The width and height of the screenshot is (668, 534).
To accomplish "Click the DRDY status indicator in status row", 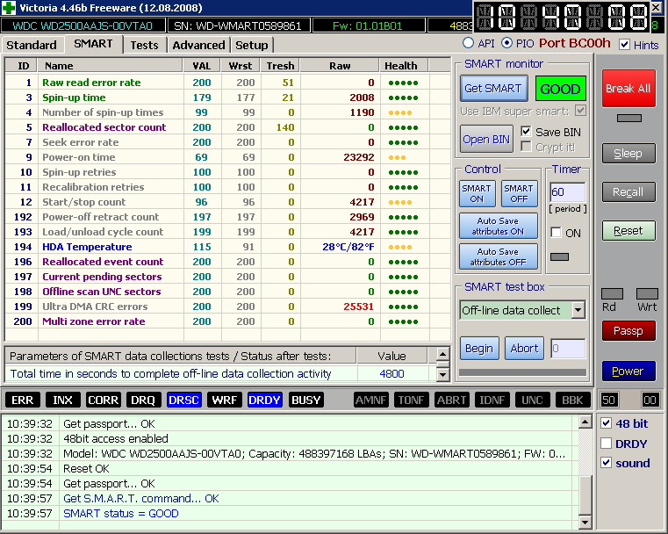I will pyautogui.click(x=264, y=400).
